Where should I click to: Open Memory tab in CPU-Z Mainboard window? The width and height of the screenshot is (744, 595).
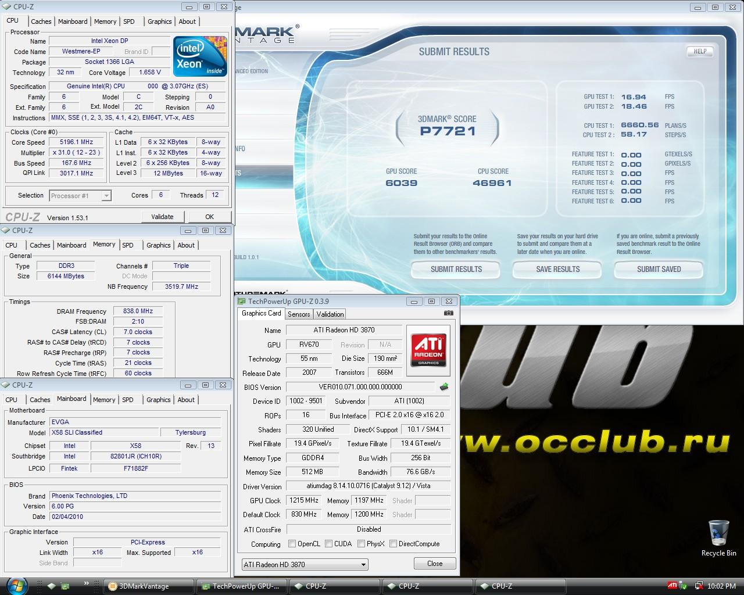pos(104,400)
